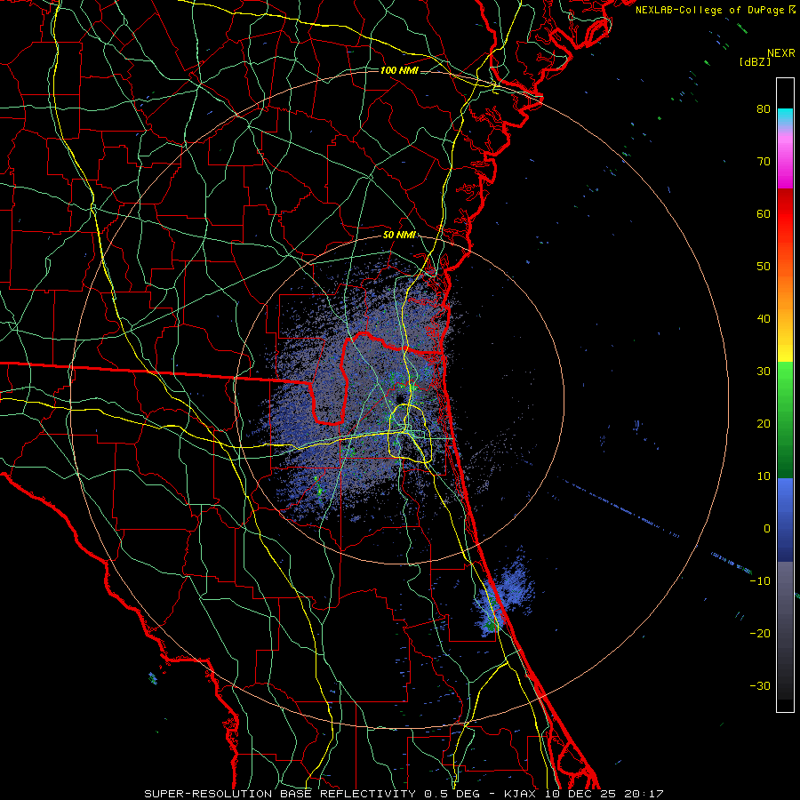Click the NEXLAB-College of DuPage title text

click(x=709, y=10)
